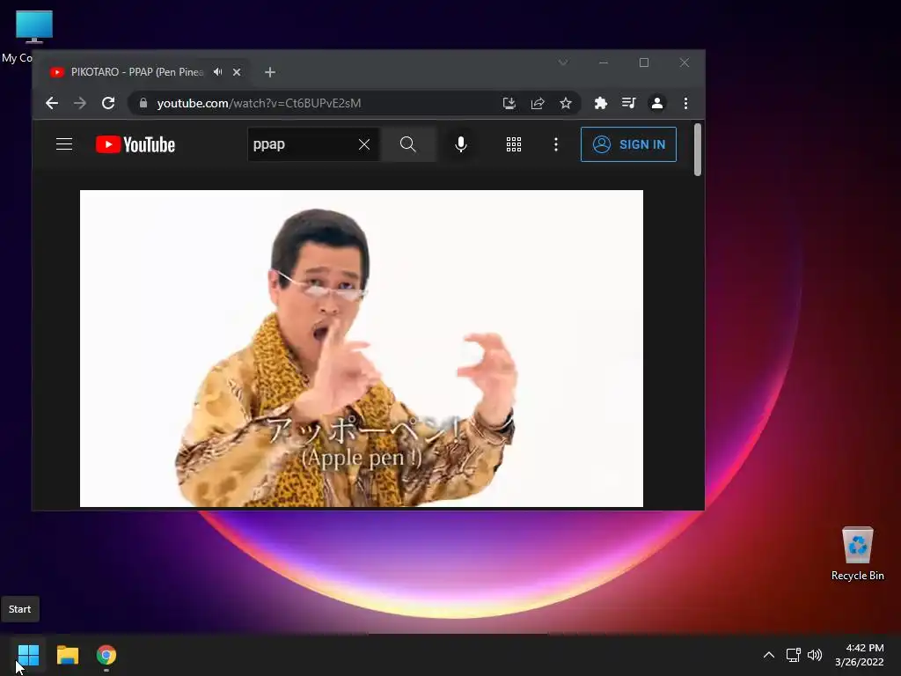
Task: Open the clock showing 4:42 PM
Action: [860, 655]
